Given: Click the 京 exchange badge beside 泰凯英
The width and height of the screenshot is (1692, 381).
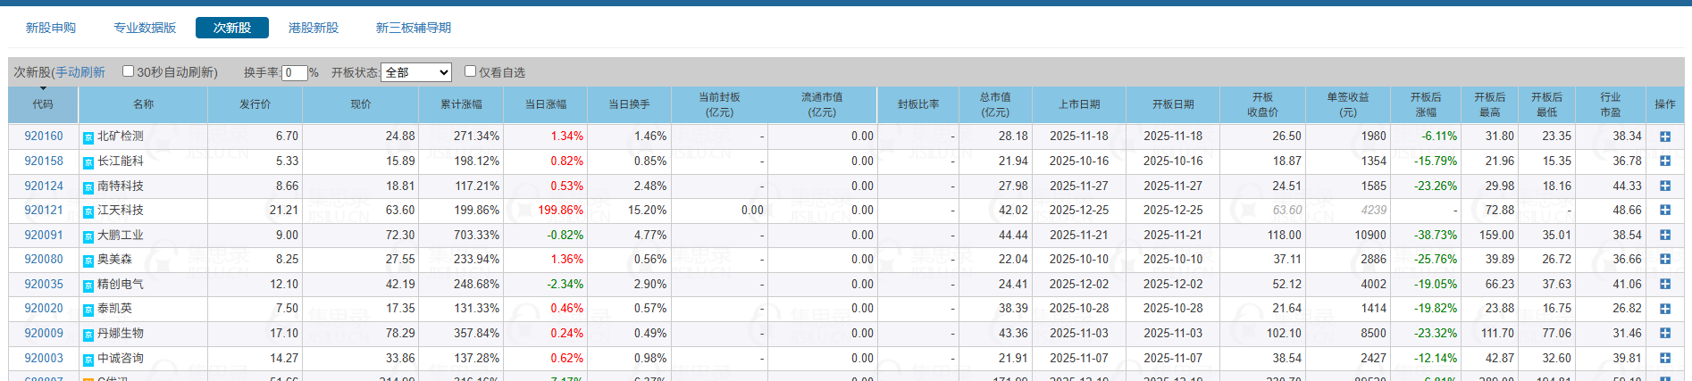Looking at the screenshot, I should (88, 310).
